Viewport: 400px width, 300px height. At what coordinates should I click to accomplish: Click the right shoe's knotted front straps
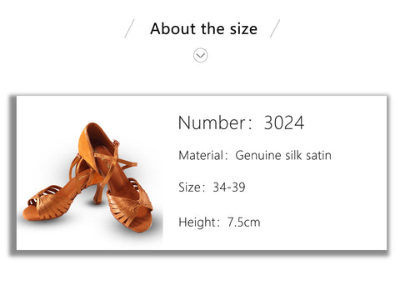(131, 206)
